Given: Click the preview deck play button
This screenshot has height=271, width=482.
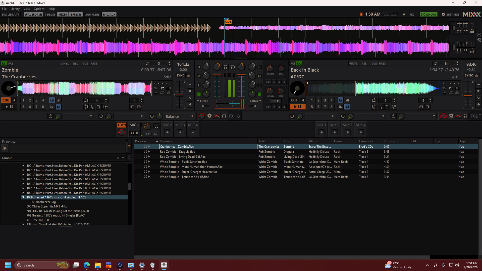Looking at the screenshot, I should [5, 148].
